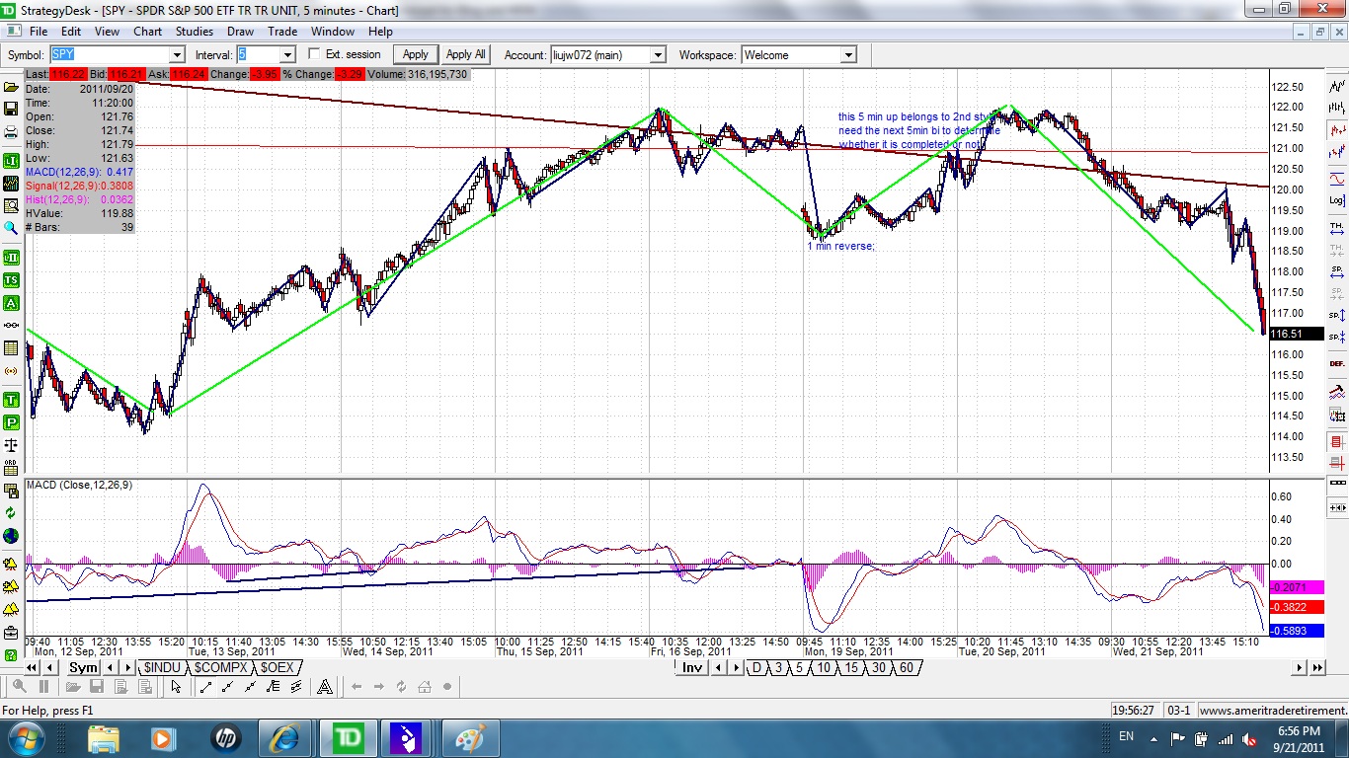Toggle the Ext. session checkbox

[x=315, y=54]
